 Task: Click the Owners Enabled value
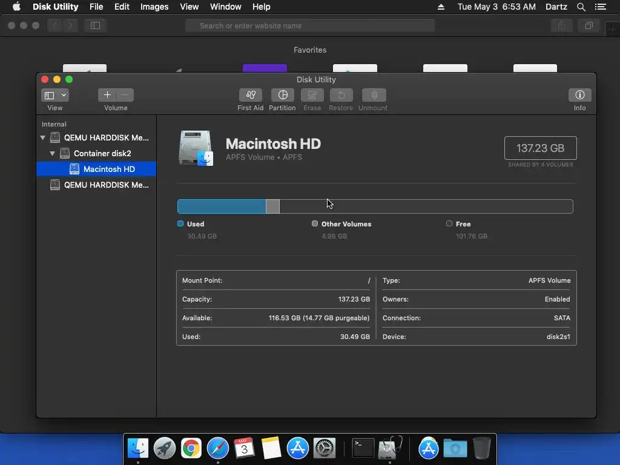557,299
